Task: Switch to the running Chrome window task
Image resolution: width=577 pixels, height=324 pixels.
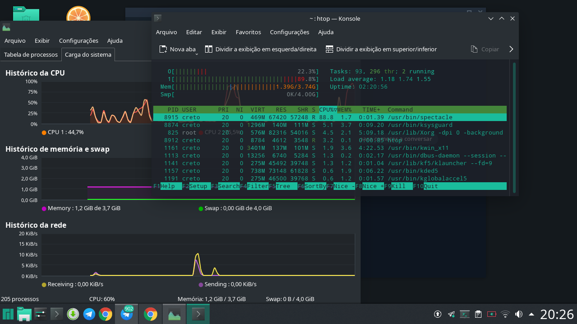Action: pyautogui.click(x=150, y=314)
